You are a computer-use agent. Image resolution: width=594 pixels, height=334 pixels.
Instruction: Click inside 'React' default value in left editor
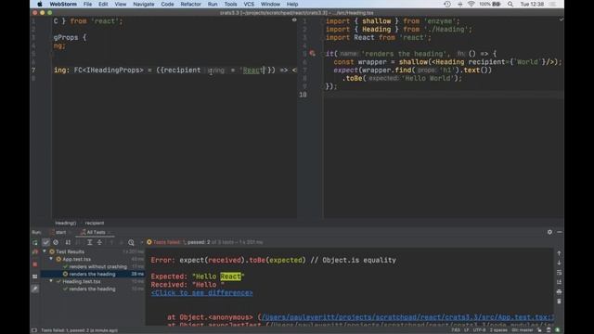click(252, 71)
